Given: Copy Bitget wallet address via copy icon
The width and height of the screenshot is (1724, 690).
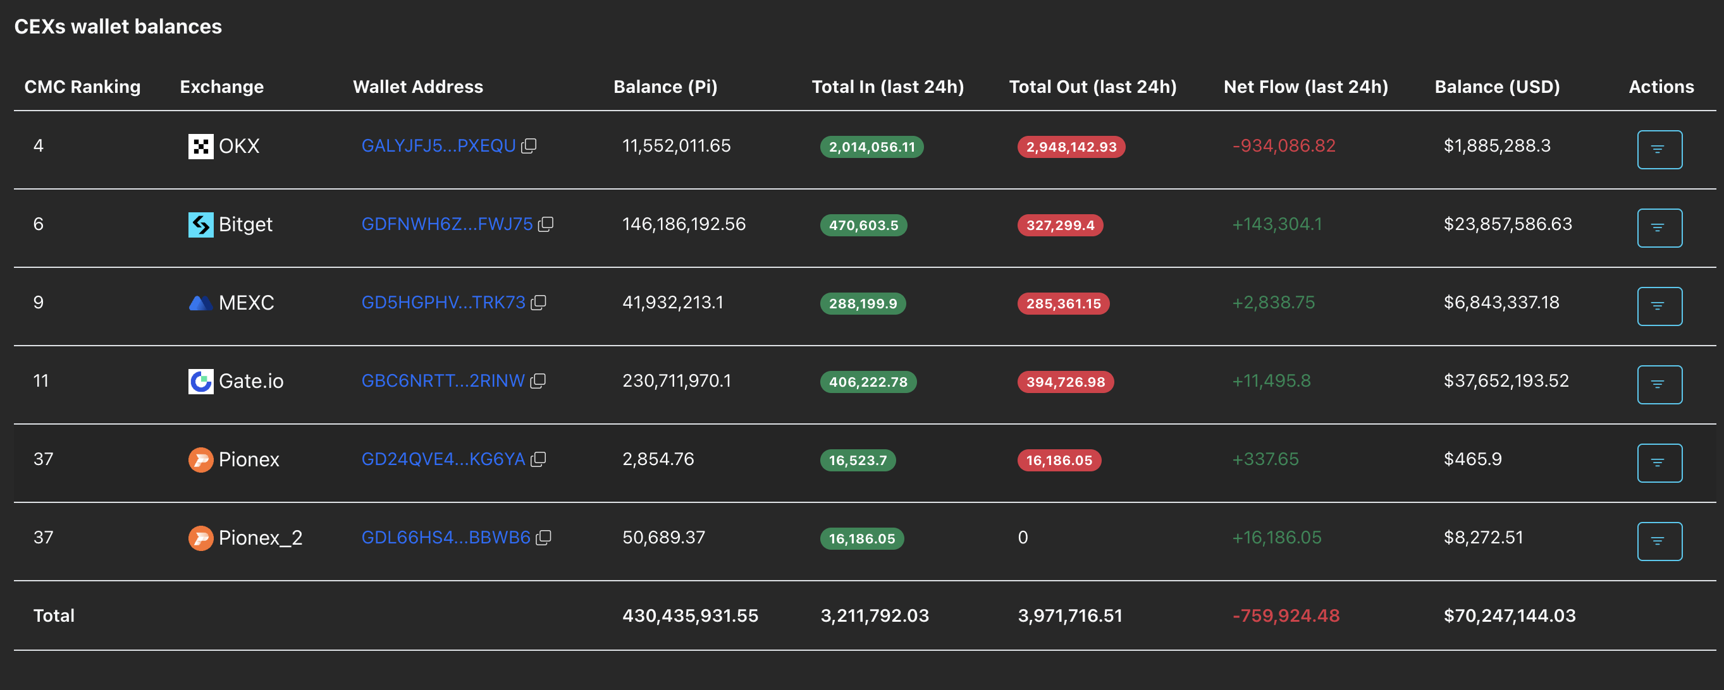Looking at the screenshot, I should (545, 224).
